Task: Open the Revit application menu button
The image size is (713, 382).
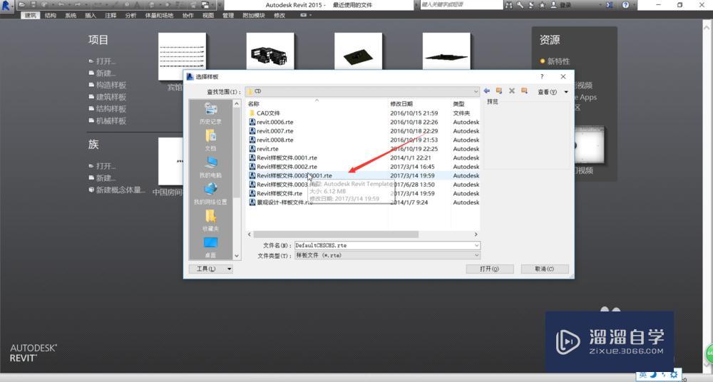Action: coord(6,6)
